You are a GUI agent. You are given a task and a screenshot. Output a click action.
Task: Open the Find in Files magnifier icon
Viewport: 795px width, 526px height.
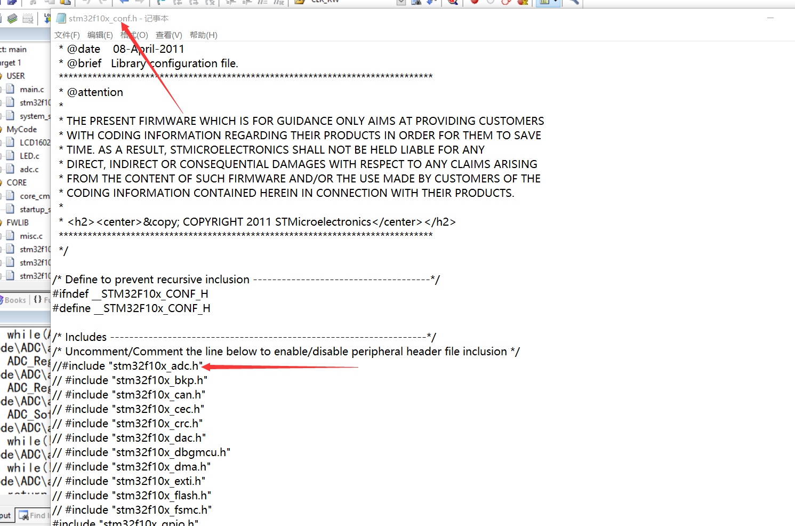572,3
